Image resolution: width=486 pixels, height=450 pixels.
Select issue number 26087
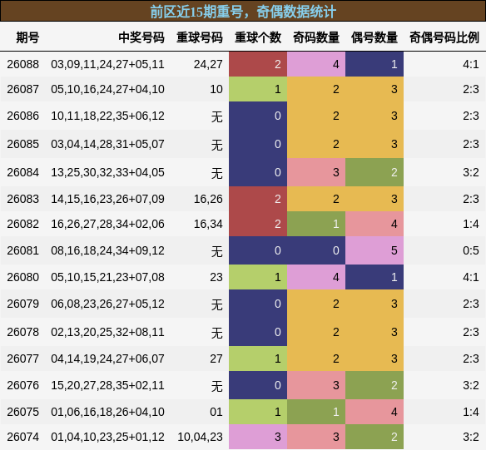(23, 89)
